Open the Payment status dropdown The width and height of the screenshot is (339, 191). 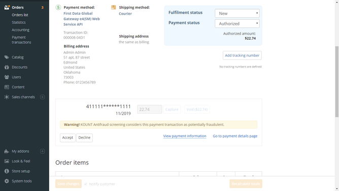coord(237,23)
